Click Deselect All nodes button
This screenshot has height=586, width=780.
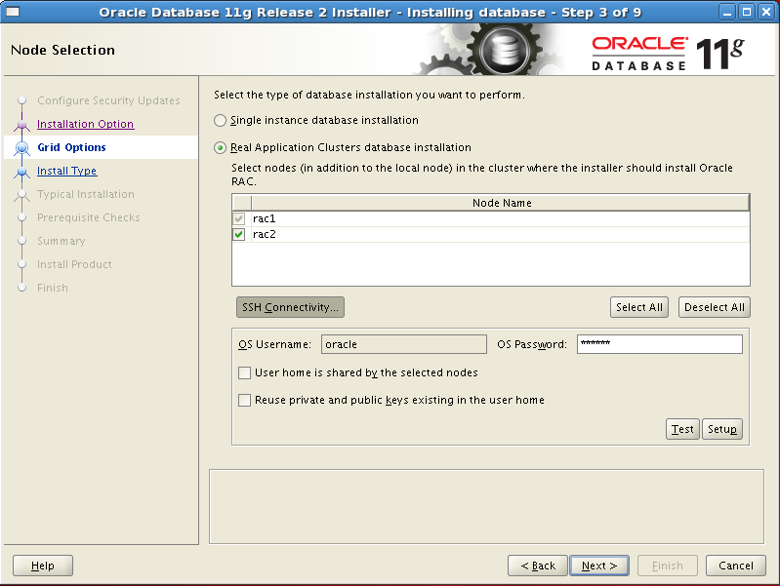(x=715, y=307)
